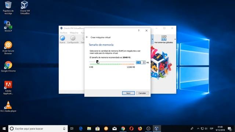
Task: Open clock and date in taskbar
Action: pyautogui.click(x=220, y=129)
